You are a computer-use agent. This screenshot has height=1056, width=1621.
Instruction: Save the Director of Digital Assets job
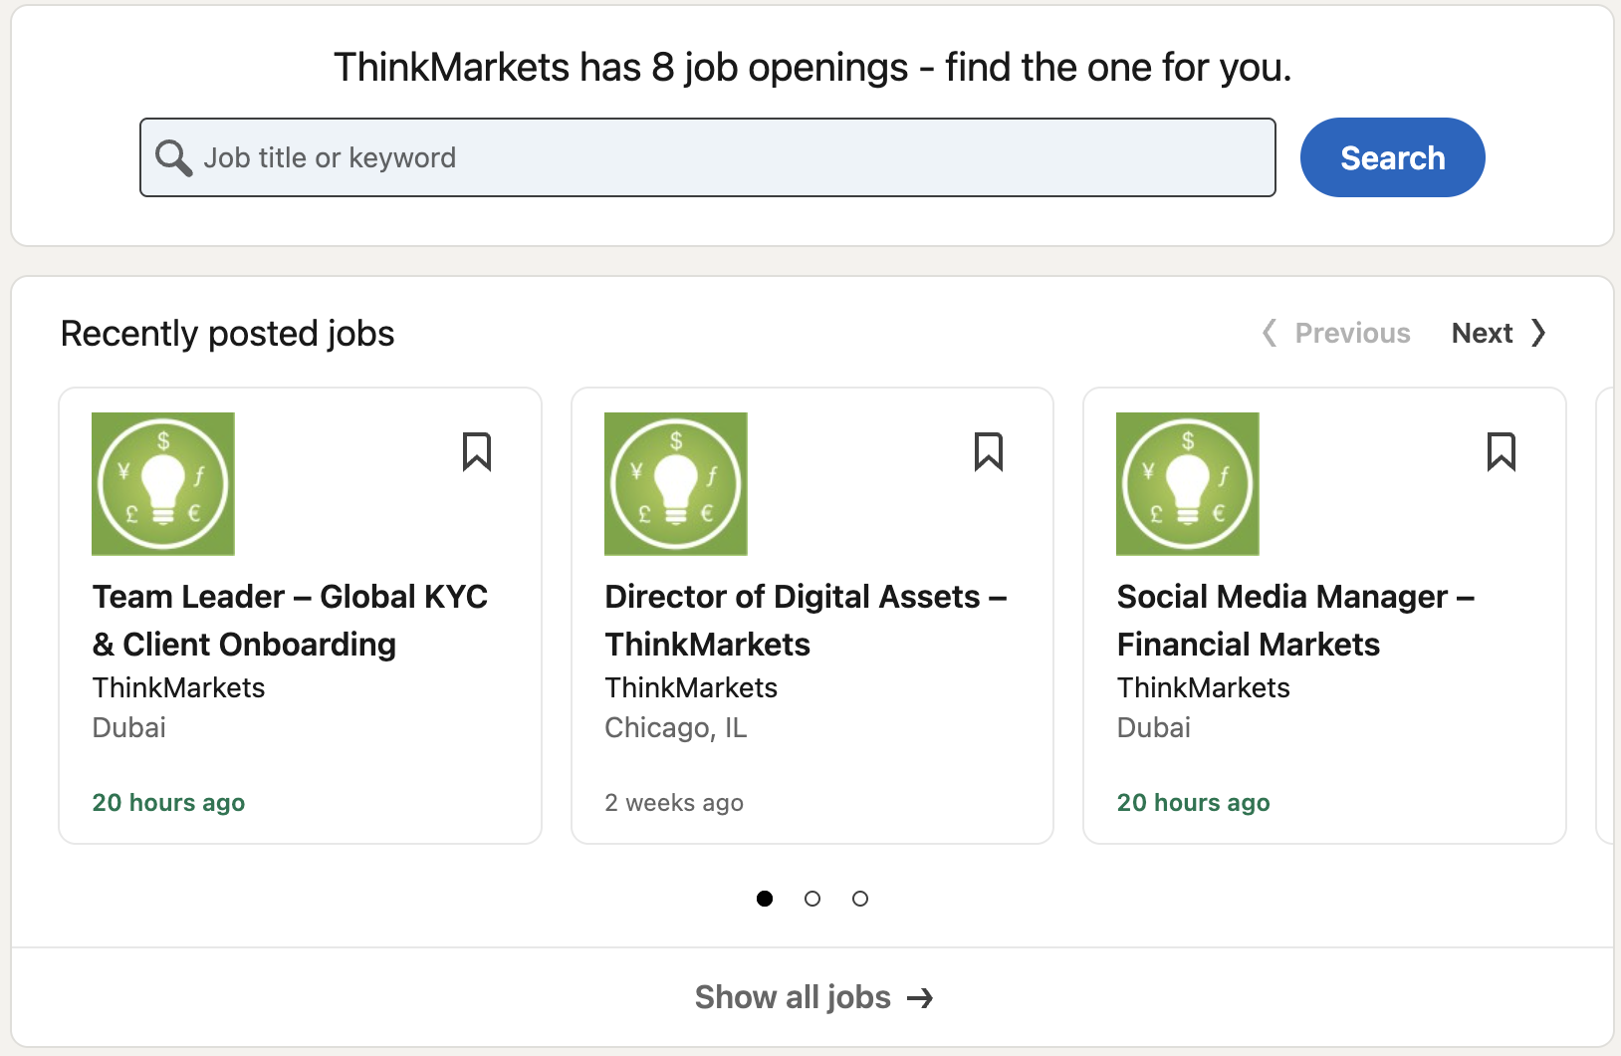tap(989, 451)
